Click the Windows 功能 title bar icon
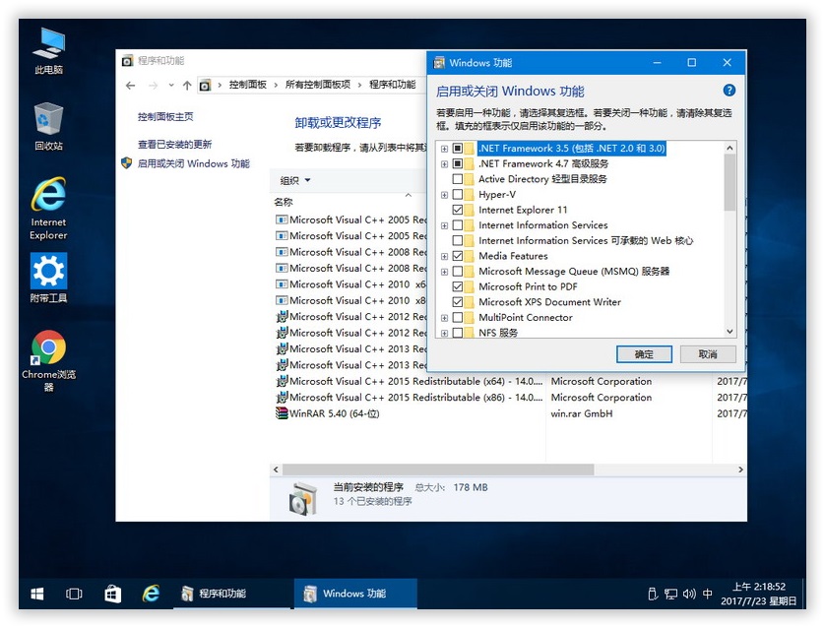Image resolution: width=825 pixels, height=628 pixels. click(439, 63)
